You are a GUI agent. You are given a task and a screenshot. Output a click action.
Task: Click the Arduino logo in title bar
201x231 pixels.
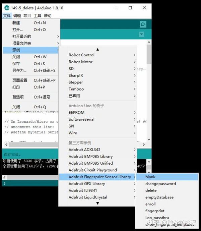tap(7, 8)
